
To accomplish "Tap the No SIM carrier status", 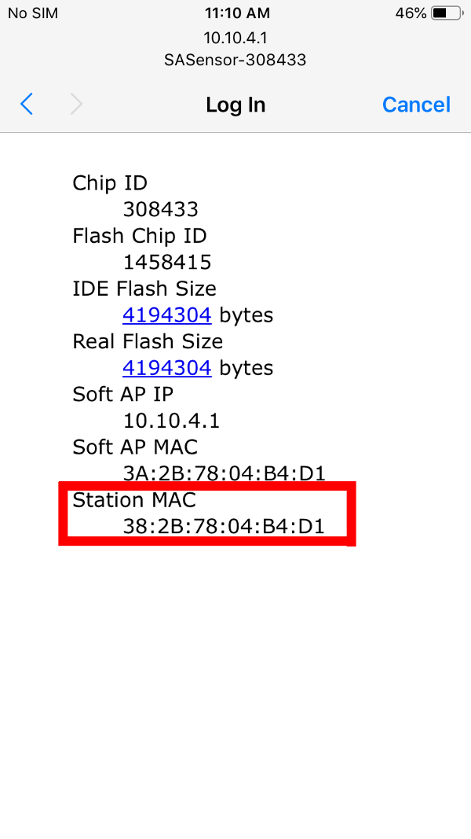I will tap(33, 13).
